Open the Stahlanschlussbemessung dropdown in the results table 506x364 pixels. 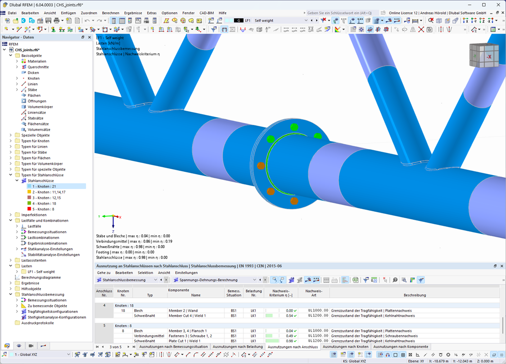(156, 280)
